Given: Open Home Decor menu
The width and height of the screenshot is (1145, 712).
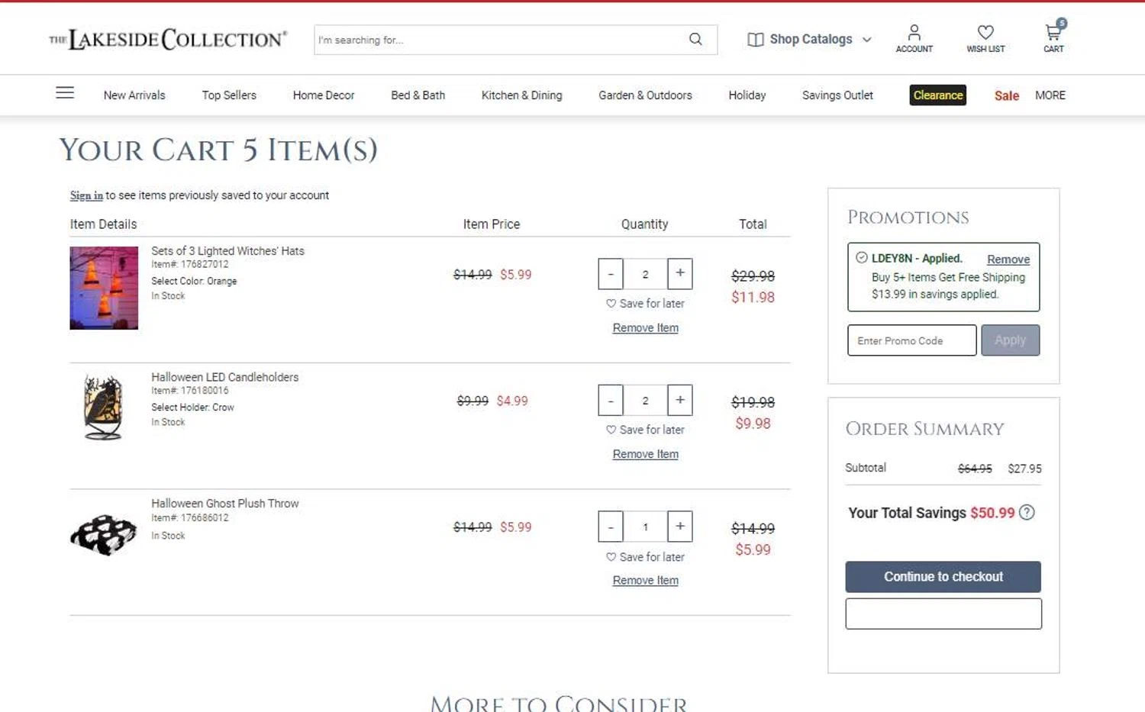Looking at the screenshot, I should click(324, 95).
